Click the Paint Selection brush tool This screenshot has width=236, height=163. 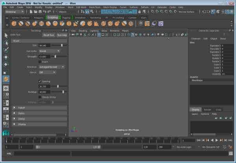[x=6, y=50]
